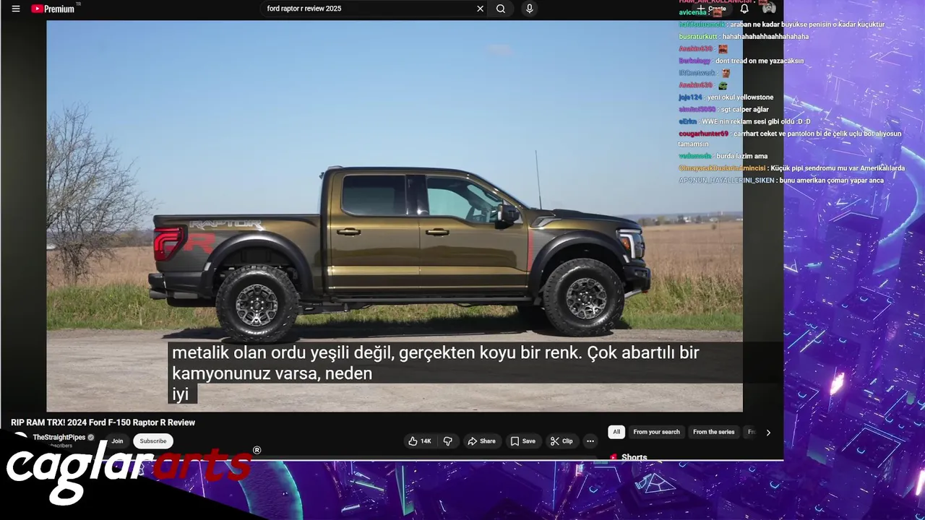Viewport: 925px width, 520px height.
Task: Open the TheStraightPipes channel name link
Action: click(59, 438)
